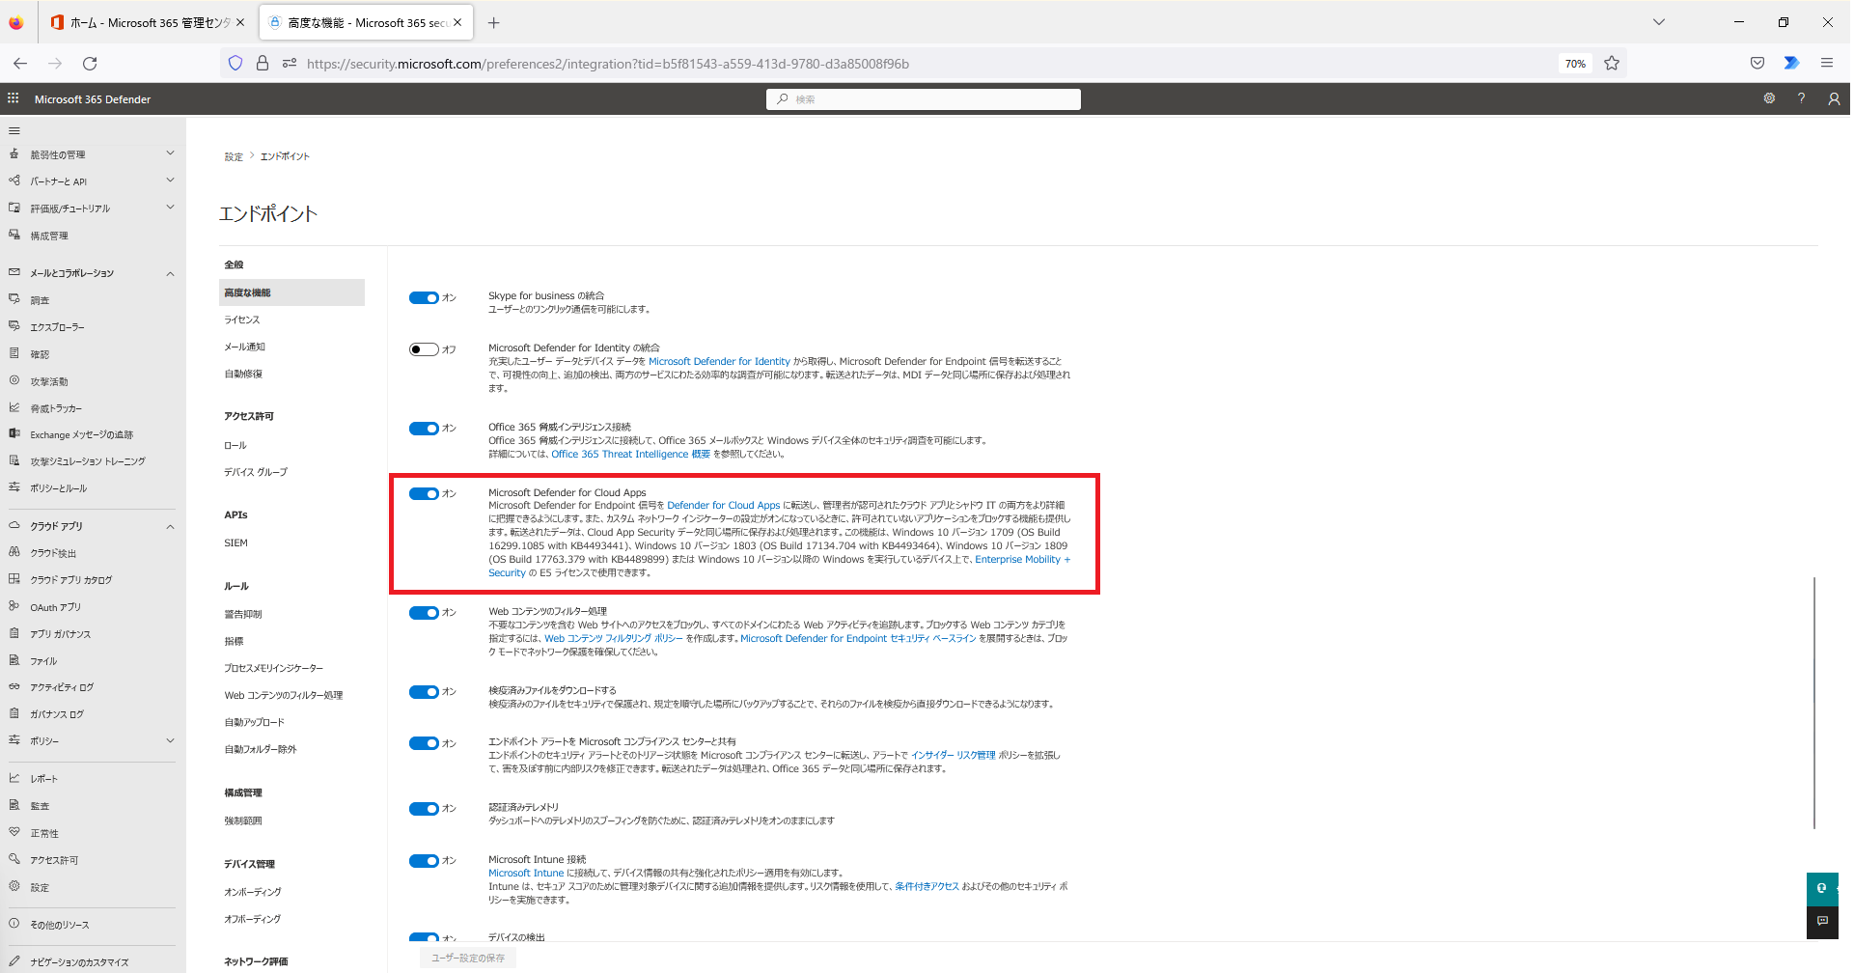
Task: Collapse the クラウド アプリ section chevron
Action: coord(170,526)
